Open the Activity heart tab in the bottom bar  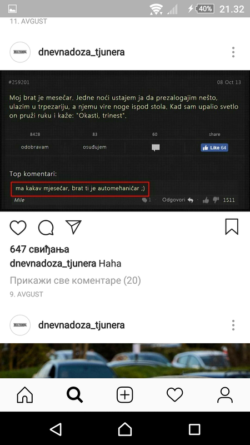pyautogui.click(x=175, y=395)
